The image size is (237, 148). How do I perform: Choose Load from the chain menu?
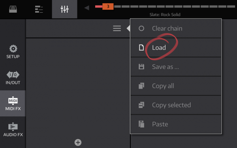coord(176,47)
